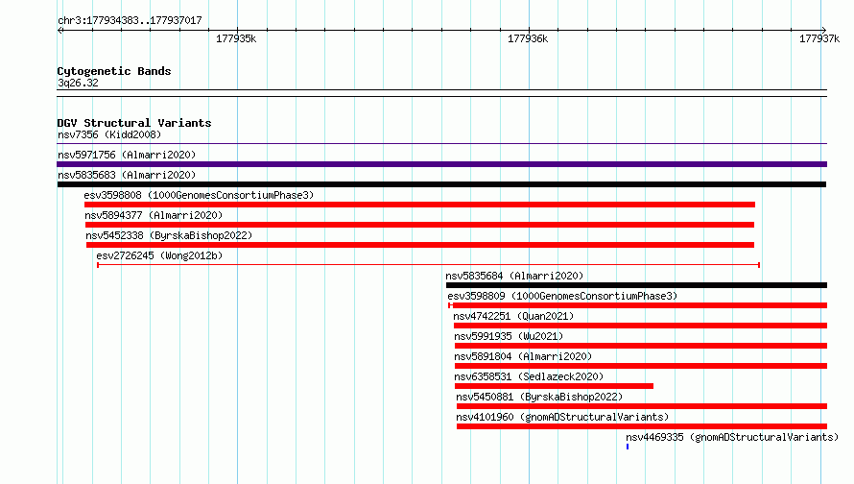
Task: Click the small blue nsv4469335 marker
Action: coord(628,447)
